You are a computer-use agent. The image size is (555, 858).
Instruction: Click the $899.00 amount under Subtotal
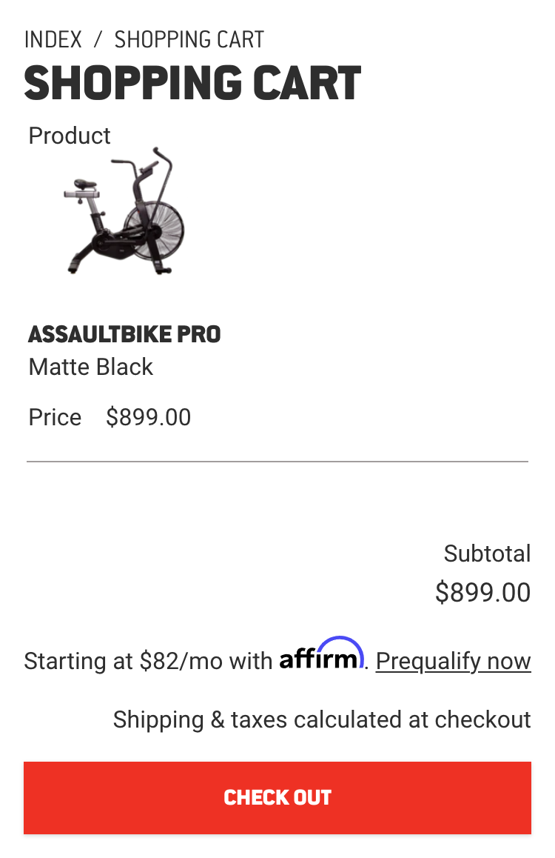click(482, 593)
